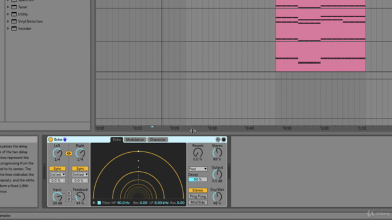
Task: Toggle the Clip Dry D button
Action: (x=69, y=193)
